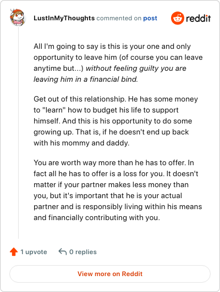The height and width of the screenshot is (292, 220).
Task: Click the vertical comment thread line
Action: pyautogui.click(x=18, y=133)
